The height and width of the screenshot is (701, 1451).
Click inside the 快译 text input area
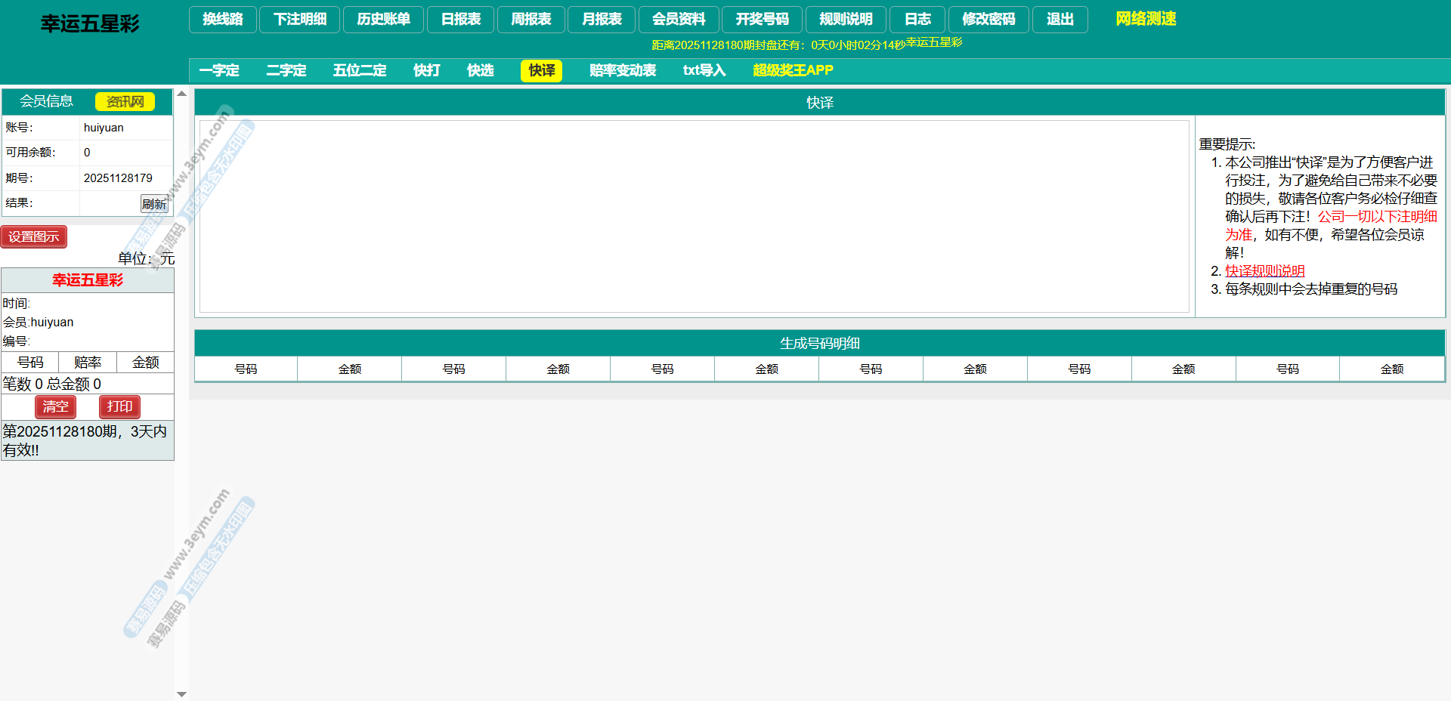click(694, 216)
